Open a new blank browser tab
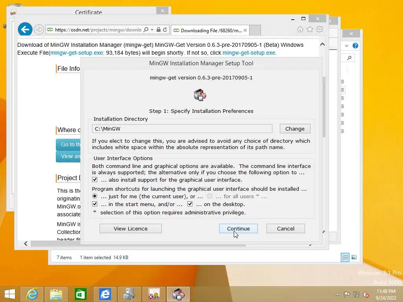The width and height of the screenshot is (403, 302). (255, 30)
